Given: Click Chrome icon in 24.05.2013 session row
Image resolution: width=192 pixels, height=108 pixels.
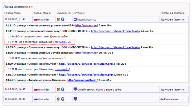Looking at the screenshot, I should point(58,89).
